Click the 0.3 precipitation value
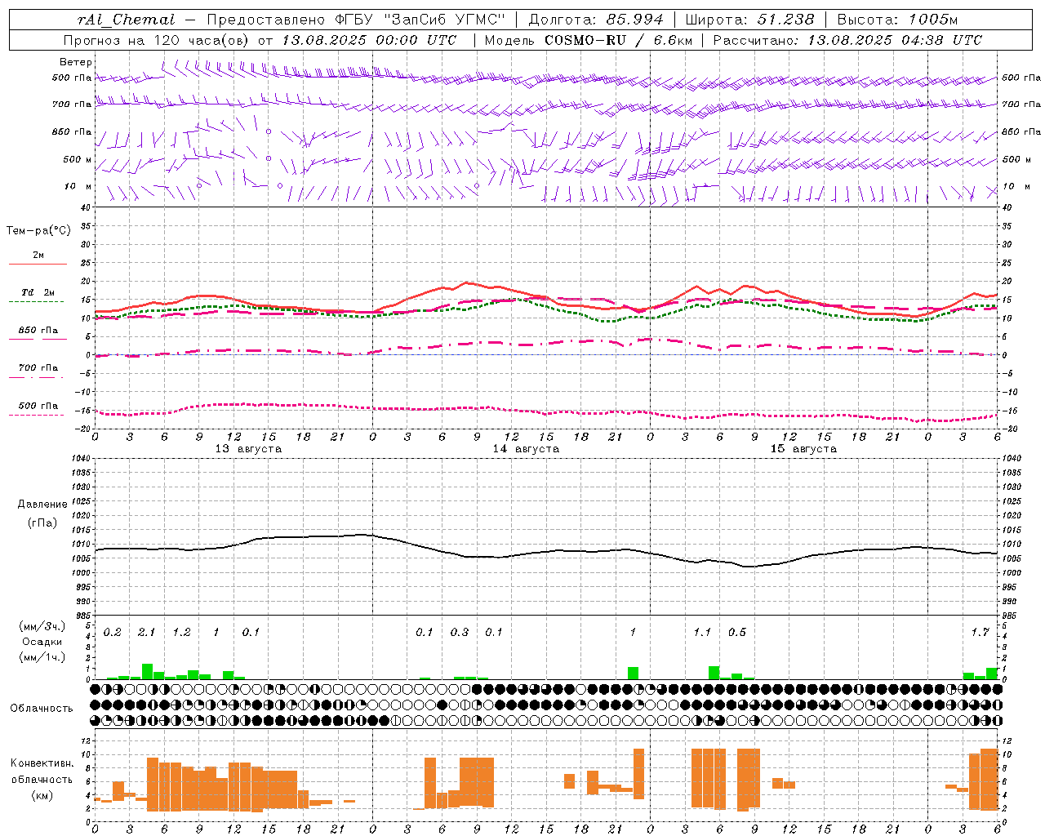1045x836 pixels. tap(460, 633)
